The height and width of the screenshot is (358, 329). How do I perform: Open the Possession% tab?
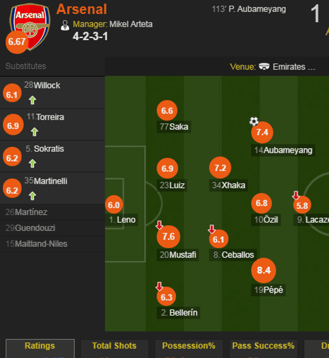pyautogui.click(x=189, y=346)
